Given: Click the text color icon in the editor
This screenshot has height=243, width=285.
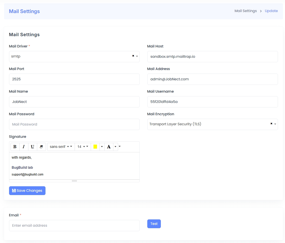Looking at the screenshot, I should 109,147.
